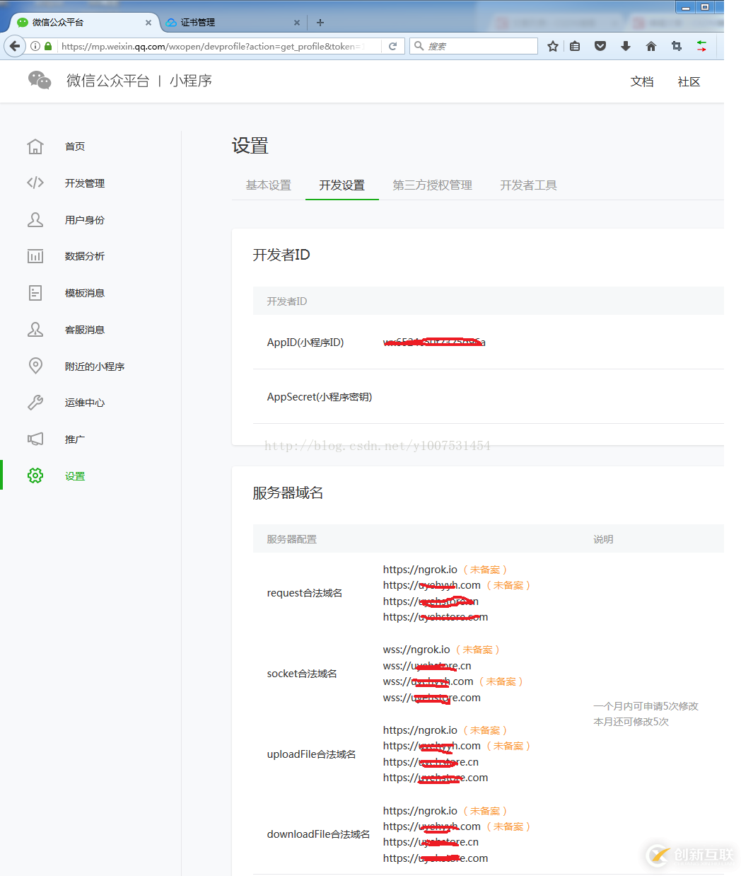Click the 运维中心 wrench icon

(x=35, y=403)
